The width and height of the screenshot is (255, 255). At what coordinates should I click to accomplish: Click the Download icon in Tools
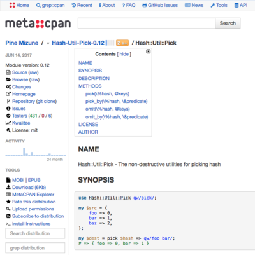8,187
